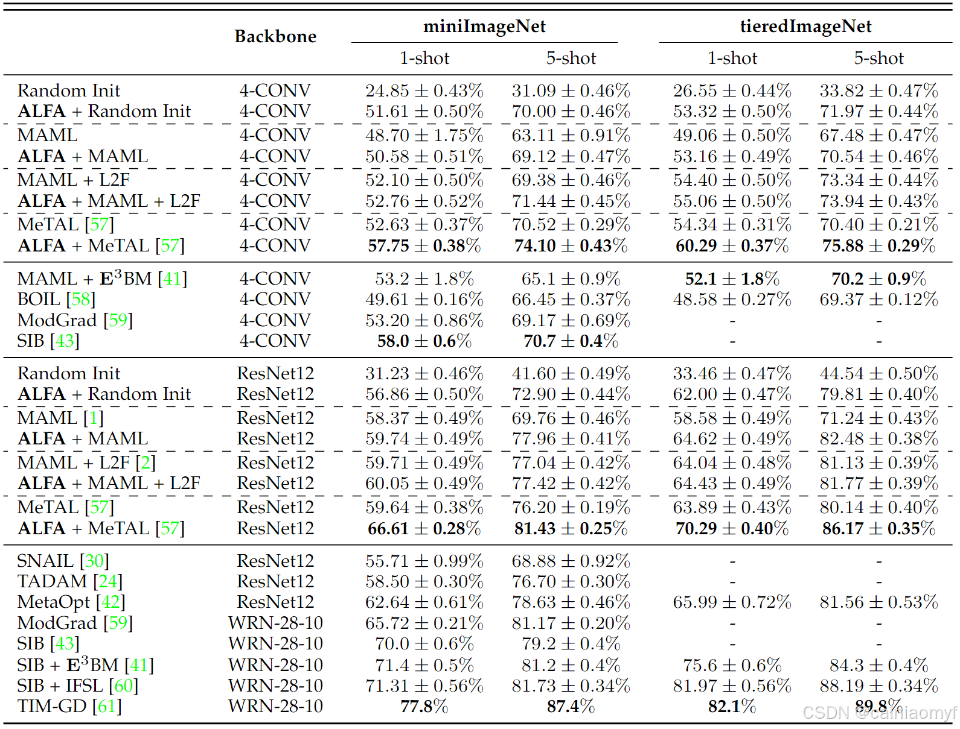Select value 79.81 ± 0.40%
This screenshot has width=960, height=729.
(x=879, y=394)
